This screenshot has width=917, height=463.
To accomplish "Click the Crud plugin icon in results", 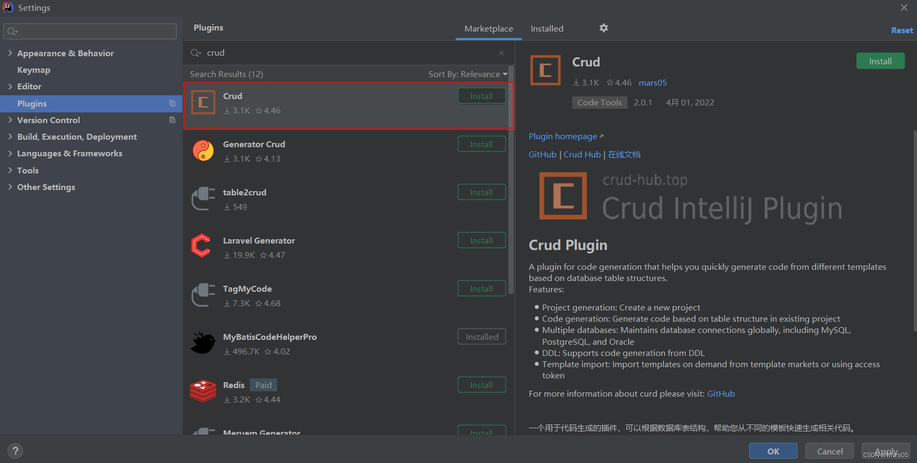I will click(203, 103).
